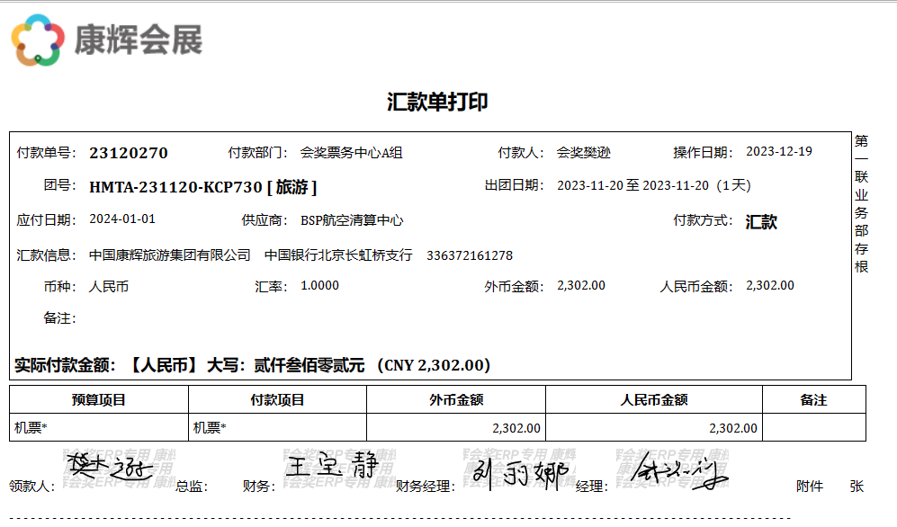The image size is (897, 527).
Task: Click the department value 会奖票务中心A组
Action: (351, 153)
